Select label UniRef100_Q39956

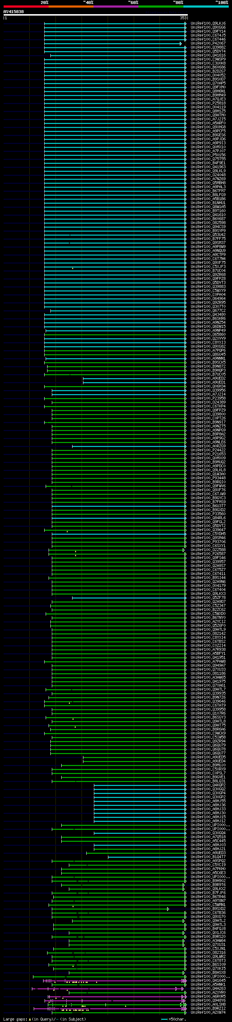[x=208, y=390]
